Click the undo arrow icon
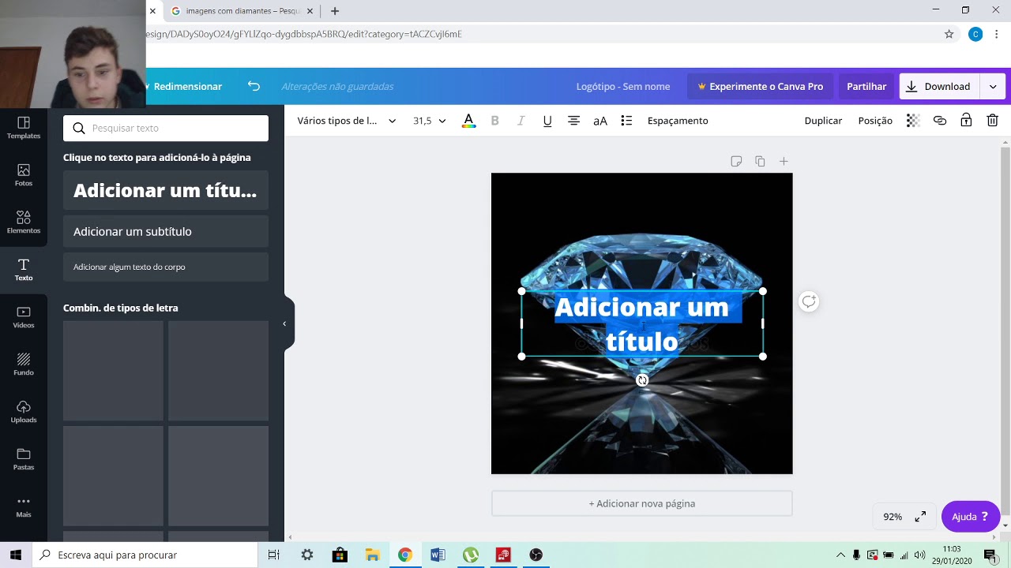 coord(254,86)
